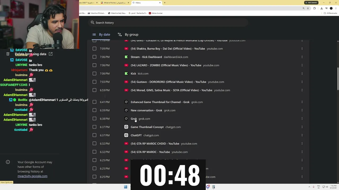Open more actions for Game Thumbnail Concept
Viewport: 339px width, 190px height.
click(x=302, y=127)
